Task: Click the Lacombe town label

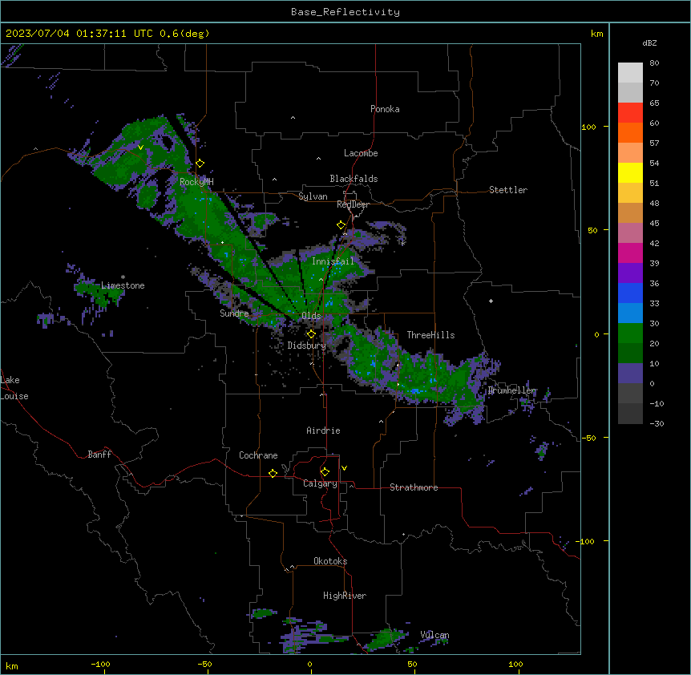Action: click(x=361, y=153)
